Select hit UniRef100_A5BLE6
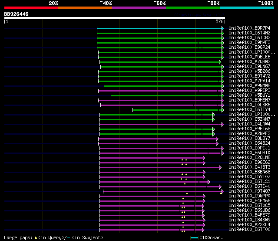The width and height of the screenshot is (278, 241). pos(249,57)
